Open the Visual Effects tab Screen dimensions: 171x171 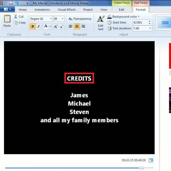pyautogui.click(x=67, y=10)
